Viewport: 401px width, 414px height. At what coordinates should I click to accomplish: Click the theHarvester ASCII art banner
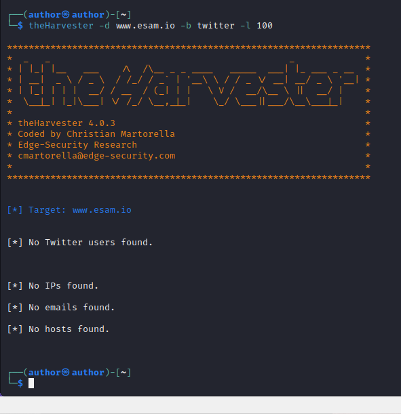pyautogui.click(x=189, y=83)
